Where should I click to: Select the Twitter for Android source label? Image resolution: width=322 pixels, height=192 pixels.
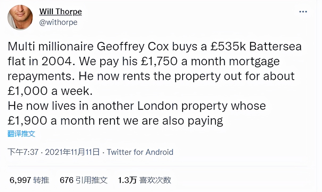point(140,152)
